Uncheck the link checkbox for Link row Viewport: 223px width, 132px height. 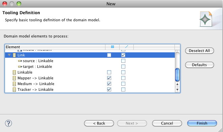123,55
